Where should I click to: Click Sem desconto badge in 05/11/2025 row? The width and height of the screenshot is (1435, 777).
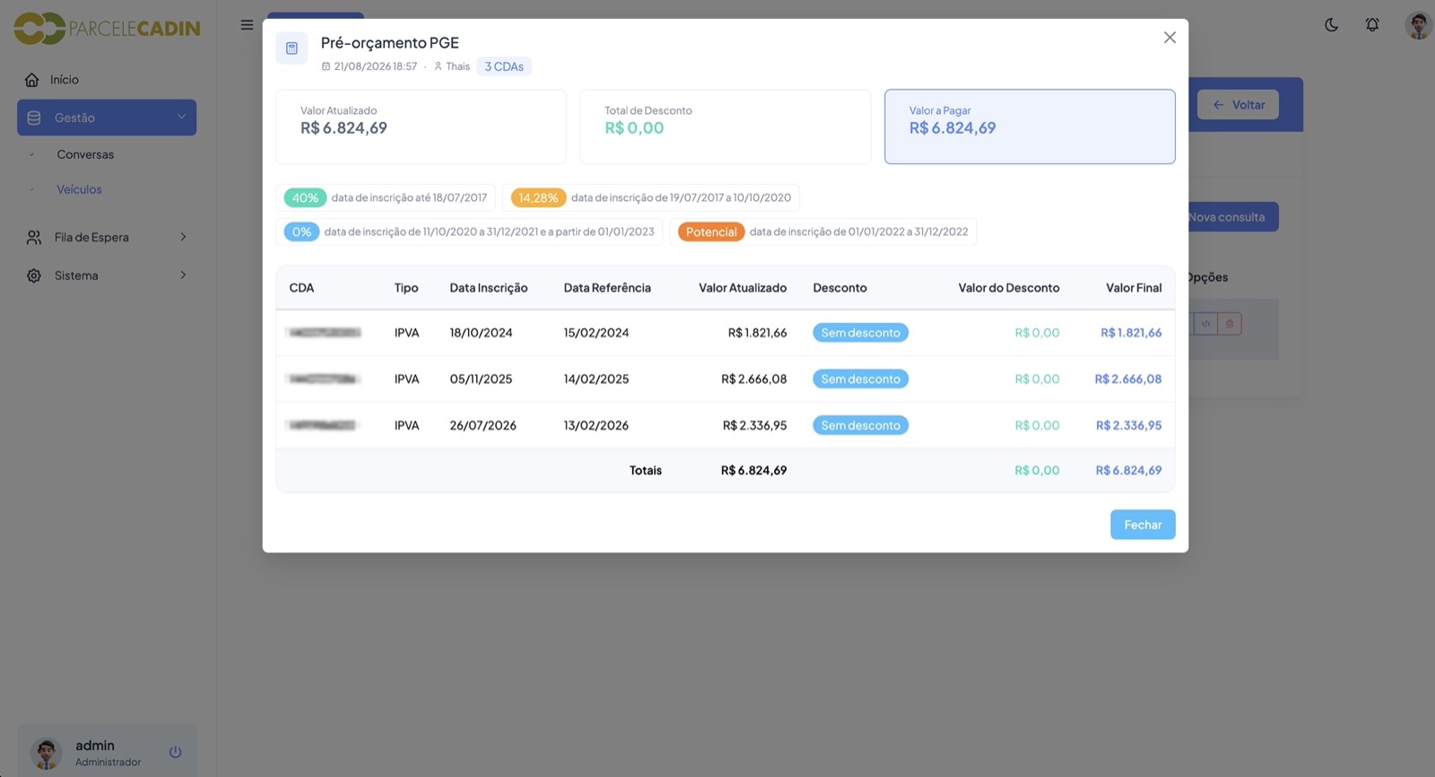[x=861, y=379]
